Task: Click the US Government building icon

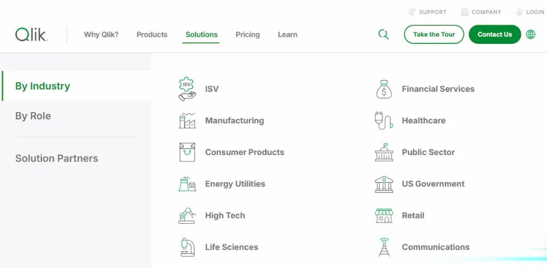Action: coord(384,184)
